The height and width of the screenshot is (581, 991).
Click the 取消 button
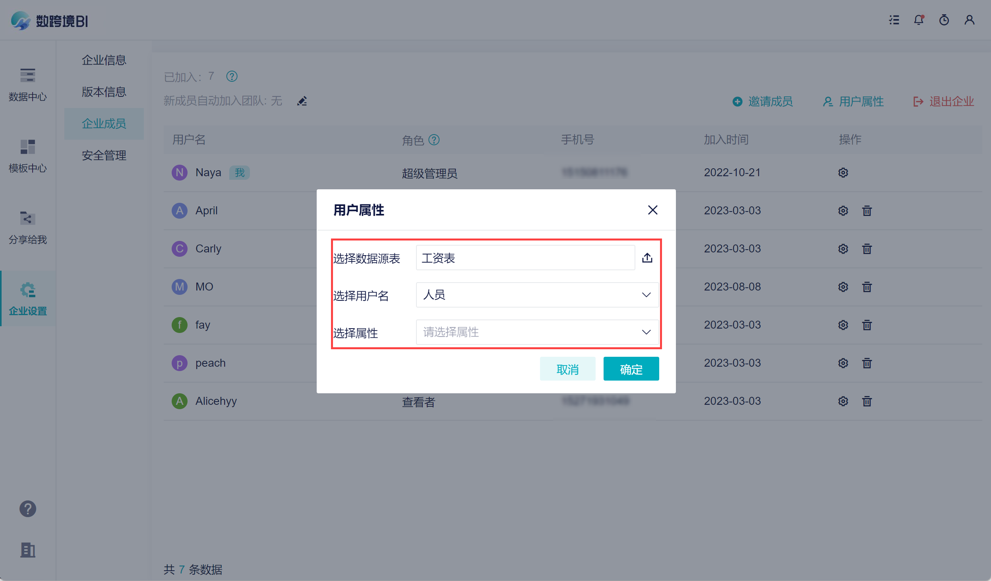[x=567, y=369]
